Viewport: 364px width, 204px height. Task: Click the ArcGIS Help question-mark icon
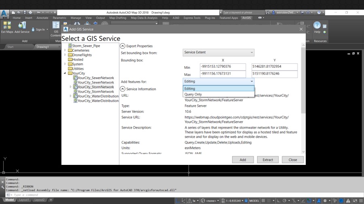coord(317,25)
